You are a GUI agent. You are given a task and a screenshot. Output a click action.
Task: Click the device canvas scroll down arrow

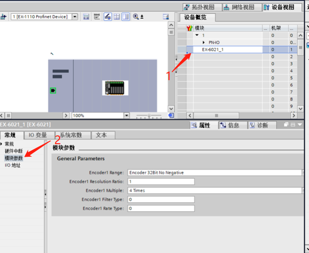pyautogui.click(x=171, y=109)
